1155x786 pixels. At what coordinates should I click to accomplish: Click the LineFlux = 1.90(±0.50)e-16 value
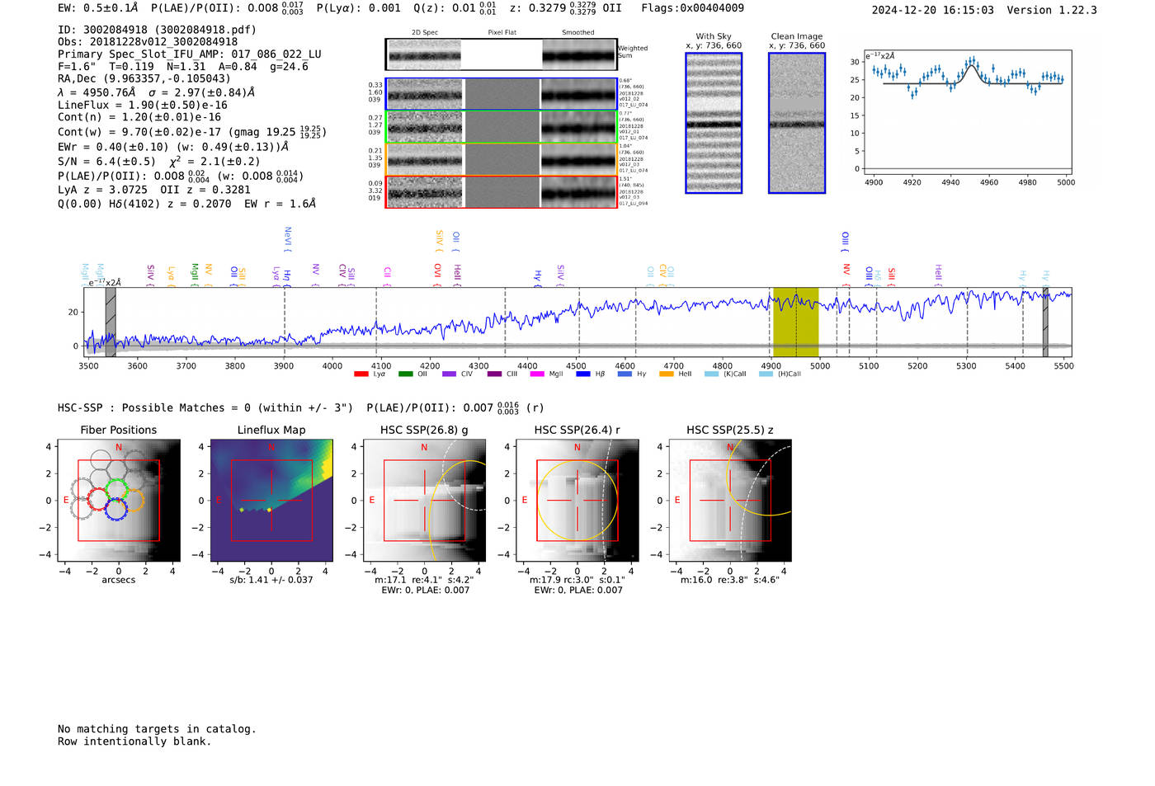(x=143, y=106)
